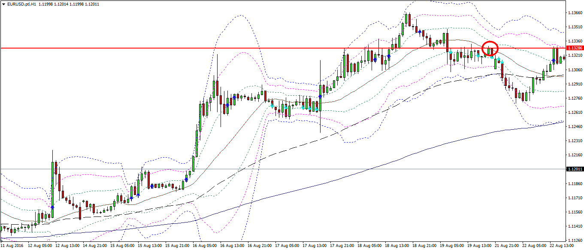Click the 1.13510 price axis label
584x250 pixels.
click(575, 27)
